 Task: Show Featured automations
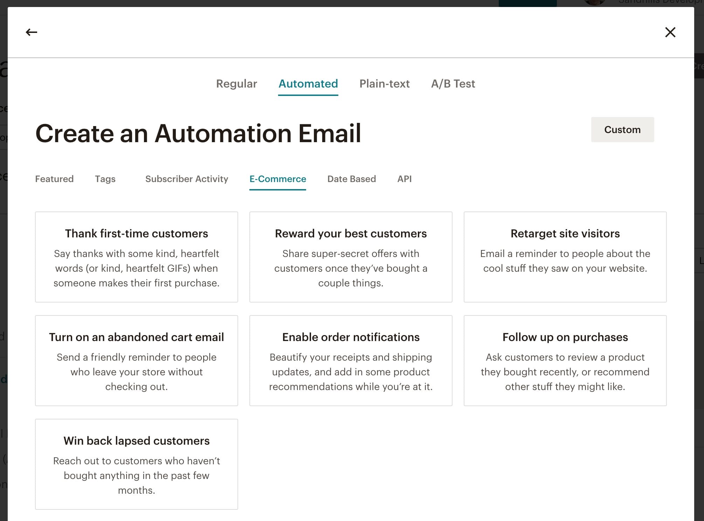(x=54, y=179)
